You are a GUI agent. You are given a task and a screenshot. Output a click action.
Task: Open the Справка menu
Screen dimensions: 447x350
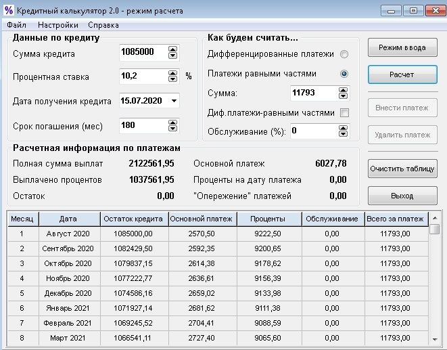[x=103, y=25]
